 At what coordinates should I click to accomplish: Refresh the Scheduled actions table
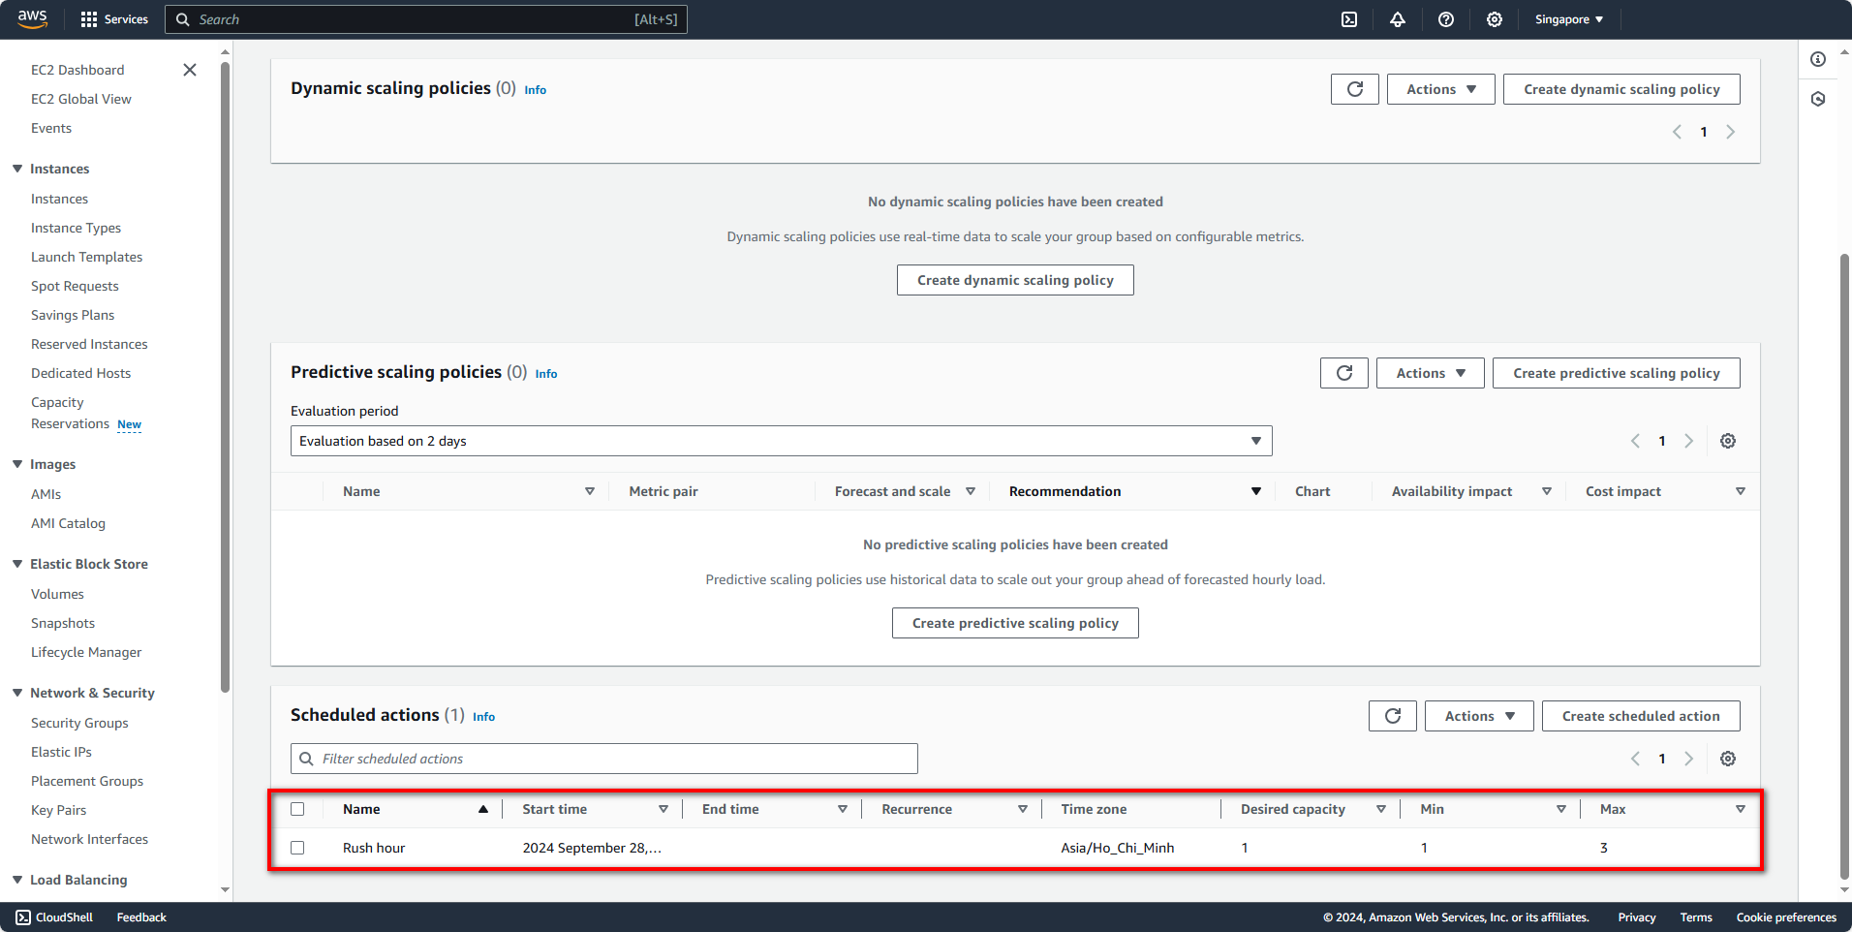pos(1392,715)
